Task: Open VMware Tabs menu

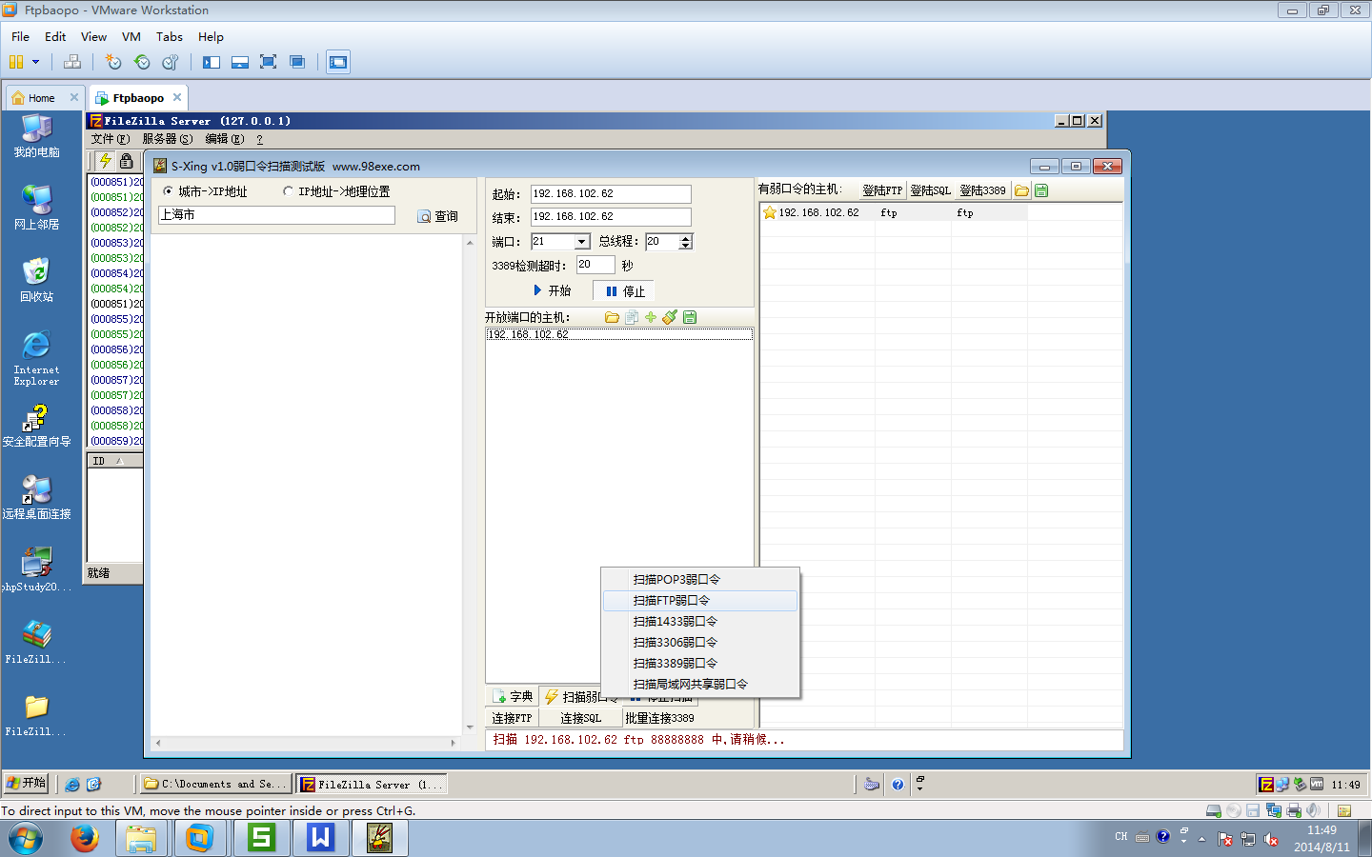Action: coord(170,36)
